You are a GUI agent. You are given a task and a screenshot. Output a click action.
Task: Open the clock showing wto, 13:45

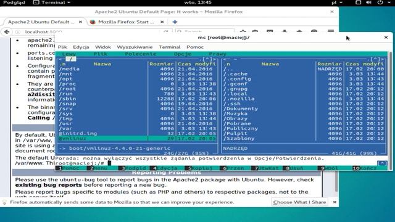(x=197, y=2)
